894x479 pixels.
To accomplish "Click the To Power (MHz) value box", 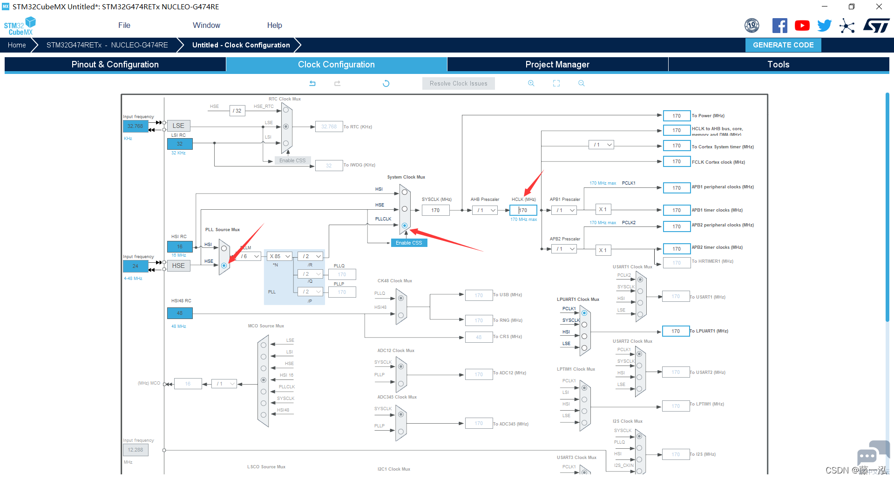I will 677,116.
